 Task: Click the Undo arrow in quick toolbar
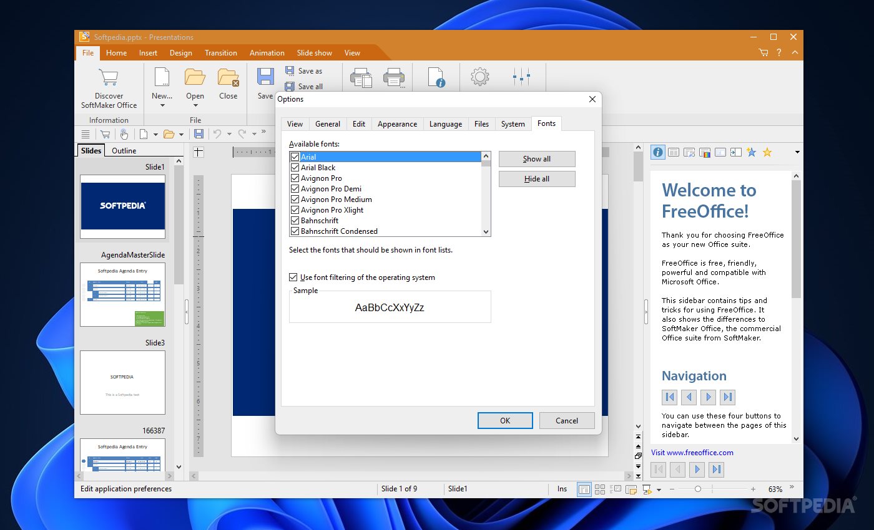[217, 134]
